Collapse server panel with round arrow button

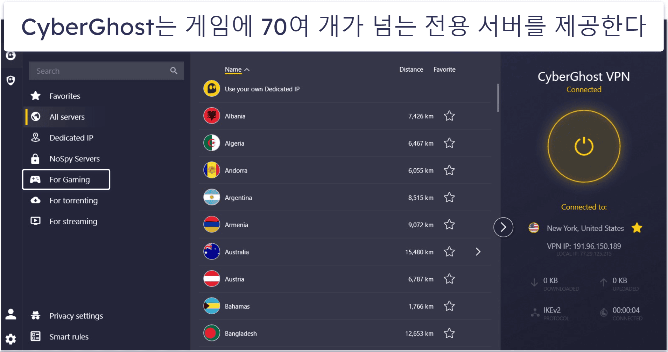(503, 227)
